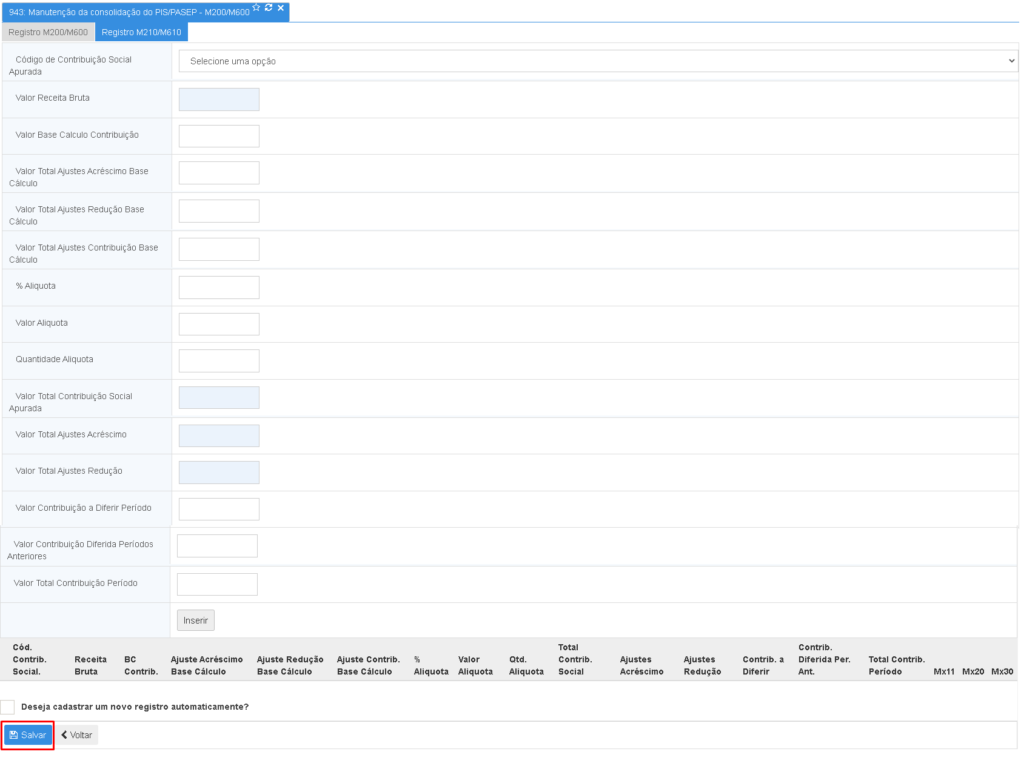Click the Ajustes Redução column header
1021x757 pixels.
(703, 666)
